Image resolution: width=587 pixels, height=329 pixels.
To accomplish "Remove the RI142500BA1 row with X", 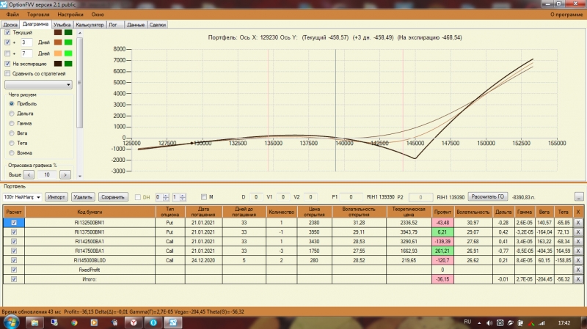I will click(x=578, y=242).
